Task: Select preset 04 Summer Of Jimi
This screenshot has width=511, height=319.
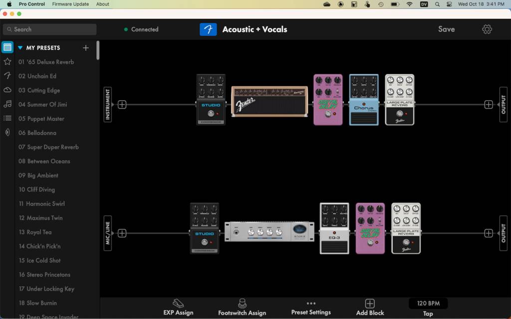Action: tap(42, 104)
